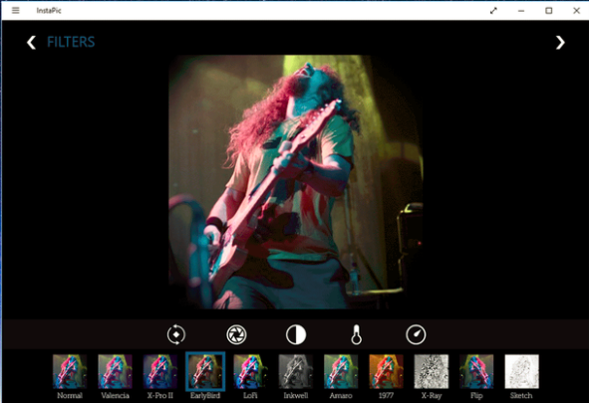Screen dimensions: 589x403
Task: Go back with the left arrow
Action: point(31,43)
